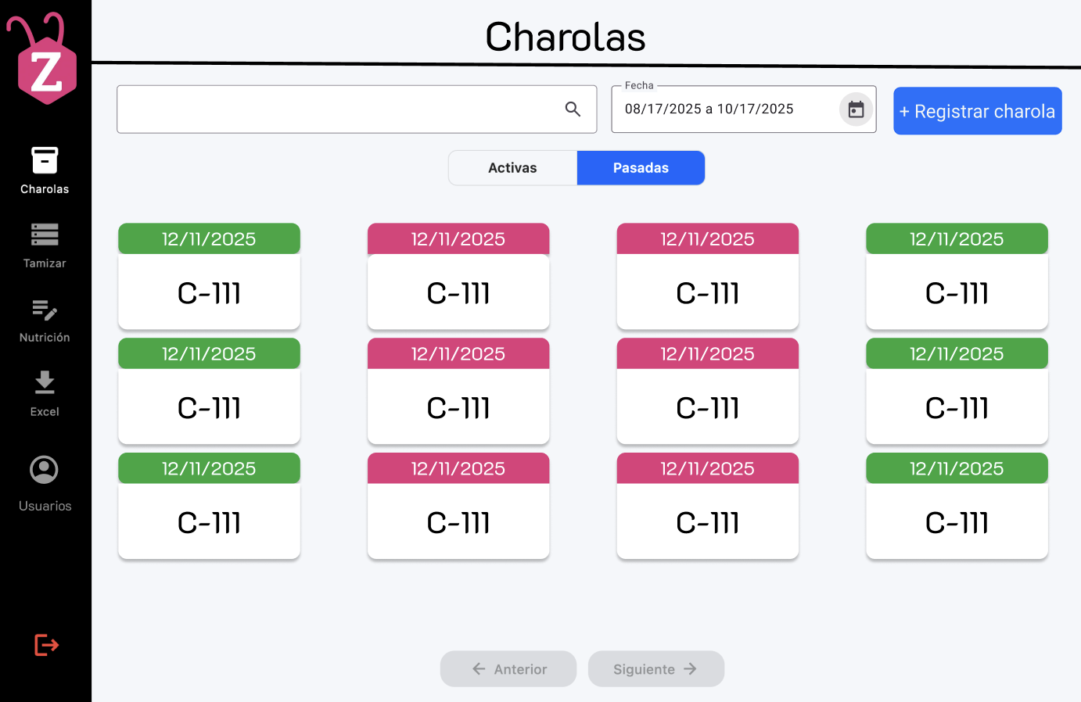Switch to the Activas tab

[512, 168]
